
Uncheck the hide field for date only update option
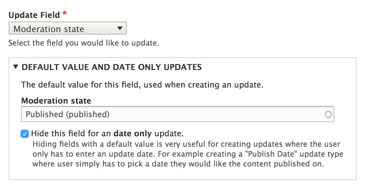pyautogui.click(x=25, y=134)
